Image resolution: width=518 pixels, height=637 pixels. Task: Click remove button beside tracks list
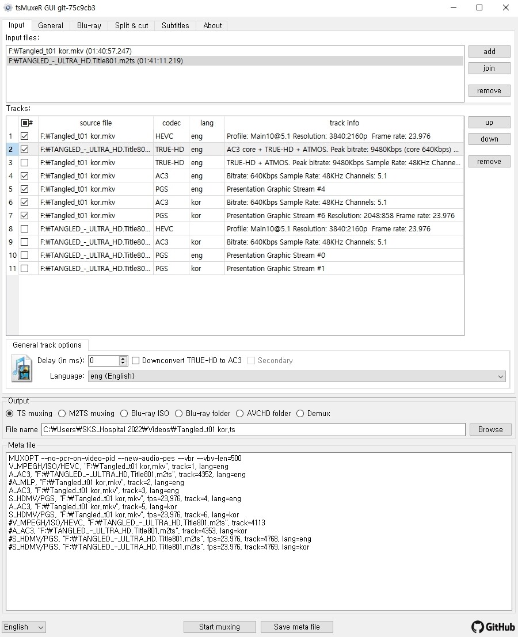(489, 161)
